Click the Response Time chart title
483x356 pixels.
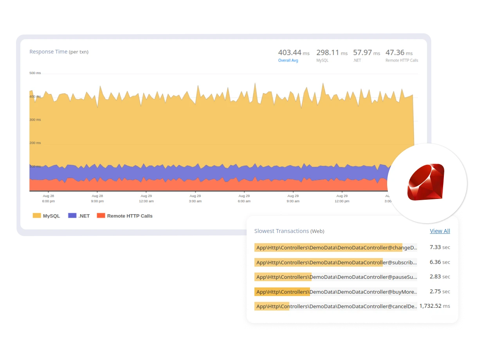[x=59, y=52]
